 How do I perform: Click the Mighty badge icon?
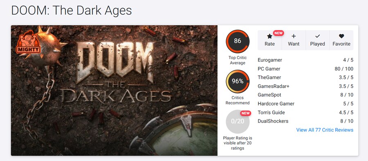28,42
